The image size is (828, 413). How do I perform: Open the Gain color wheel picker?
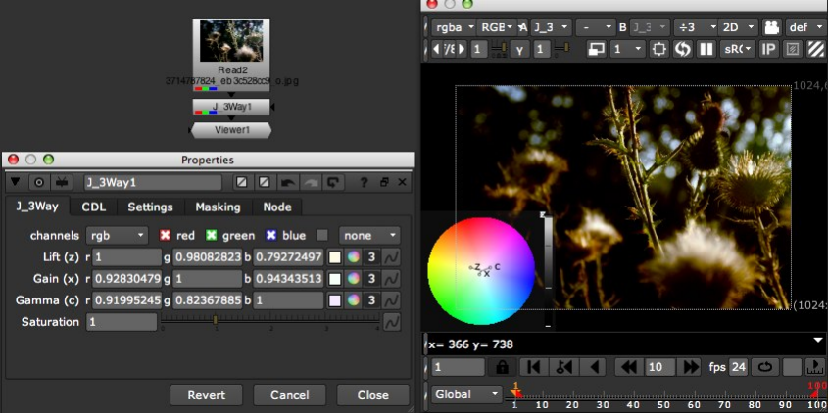(354, 279)
